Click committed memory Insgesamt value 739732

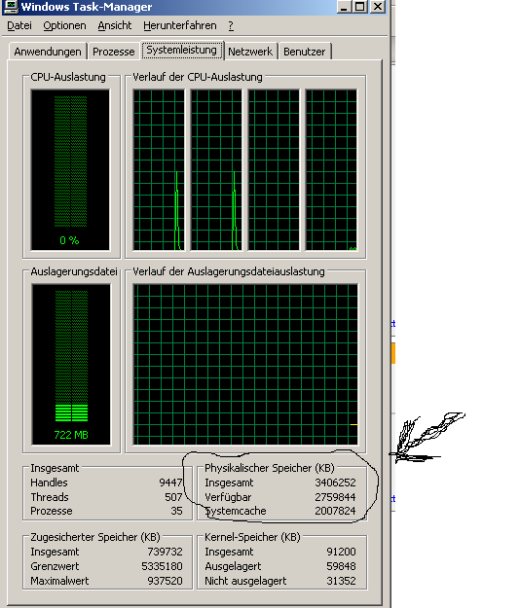[165, 552]
